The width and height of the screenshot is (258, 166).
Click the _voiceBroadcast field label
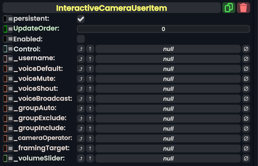[x=43, y=99]
